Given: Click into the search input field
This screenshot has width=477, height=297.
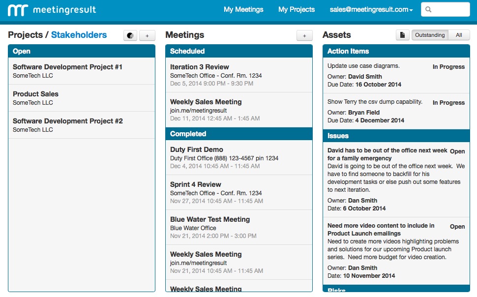Looking at the screenshot, I should click(446, 9).
